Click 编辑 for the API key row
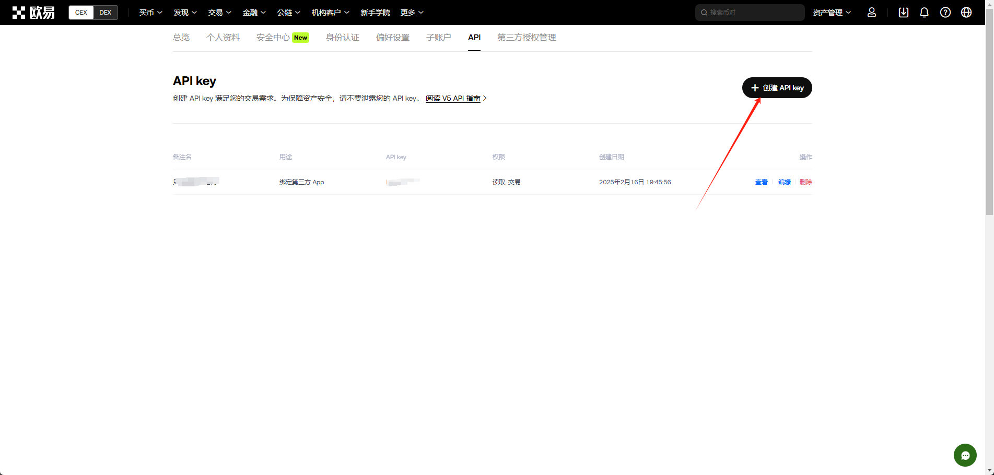 click(x=784, y=182)
